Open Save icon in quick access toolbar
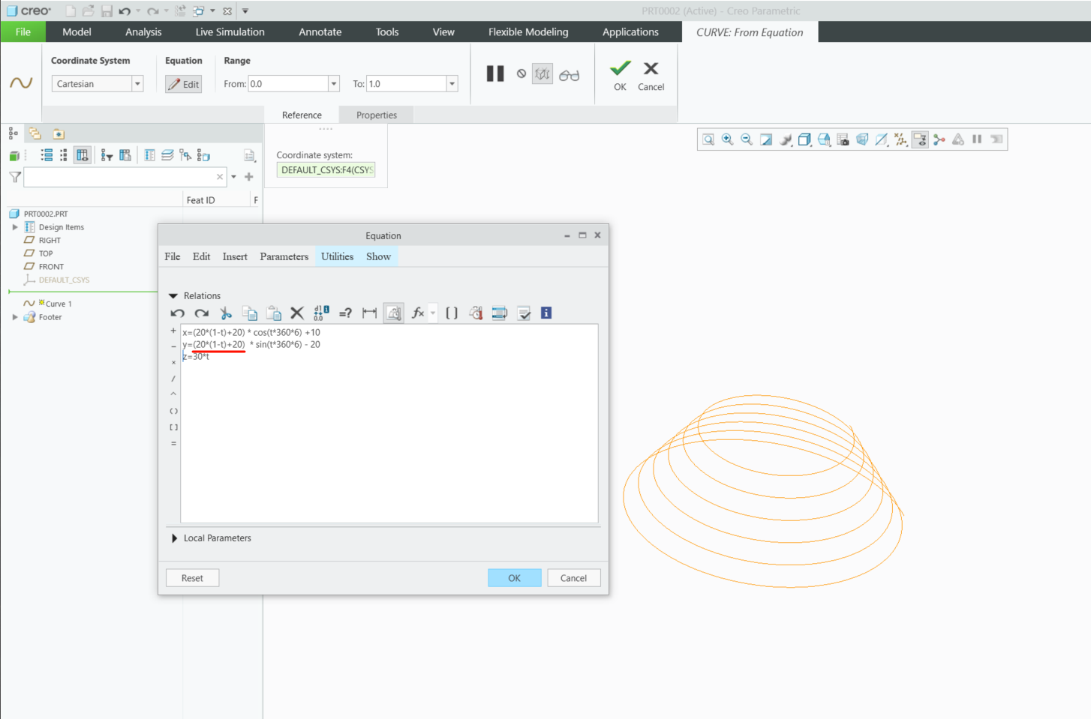 tap(107, 11)
